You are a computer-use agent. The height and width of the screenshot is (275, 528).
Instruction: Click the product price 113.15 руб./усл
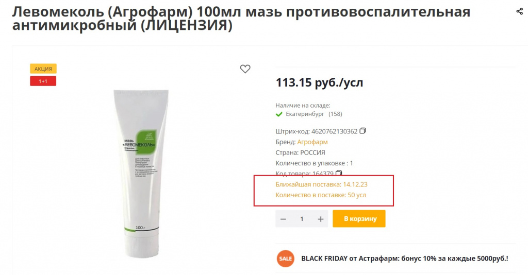coord(319,83)
